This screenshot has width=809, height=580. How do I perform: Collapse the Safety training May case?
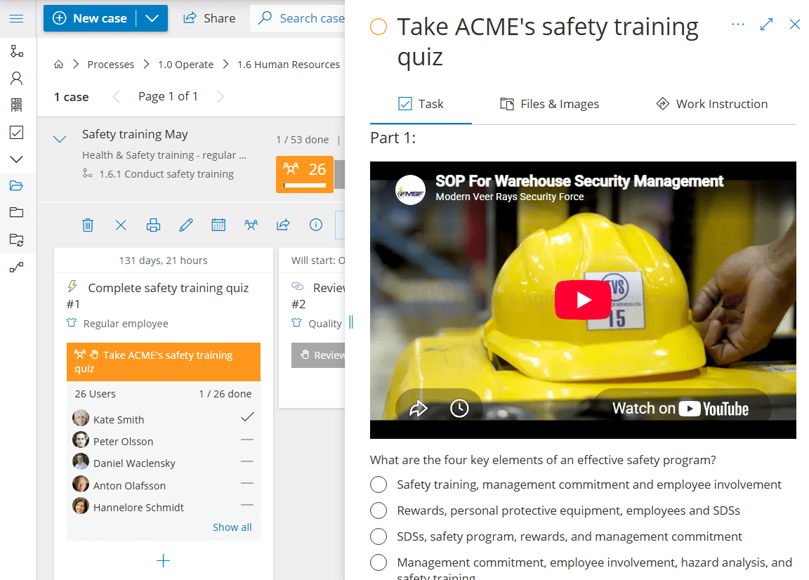click(x=60, y=139)
